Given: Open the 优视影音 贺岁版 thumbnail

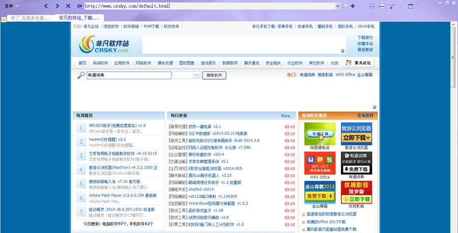Looking at the screenshot, I should click(356, 192).
